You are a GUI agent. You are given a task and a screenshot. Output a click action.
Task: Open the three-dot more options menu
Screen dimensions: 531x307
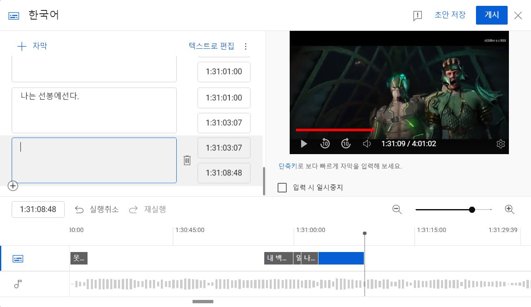click(245, 46)
